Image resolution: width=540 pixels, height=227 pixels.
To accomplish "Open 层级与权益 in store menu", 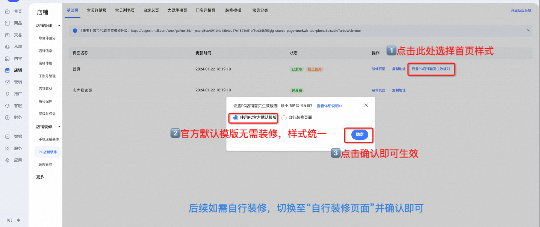I will tap(47, 114).
